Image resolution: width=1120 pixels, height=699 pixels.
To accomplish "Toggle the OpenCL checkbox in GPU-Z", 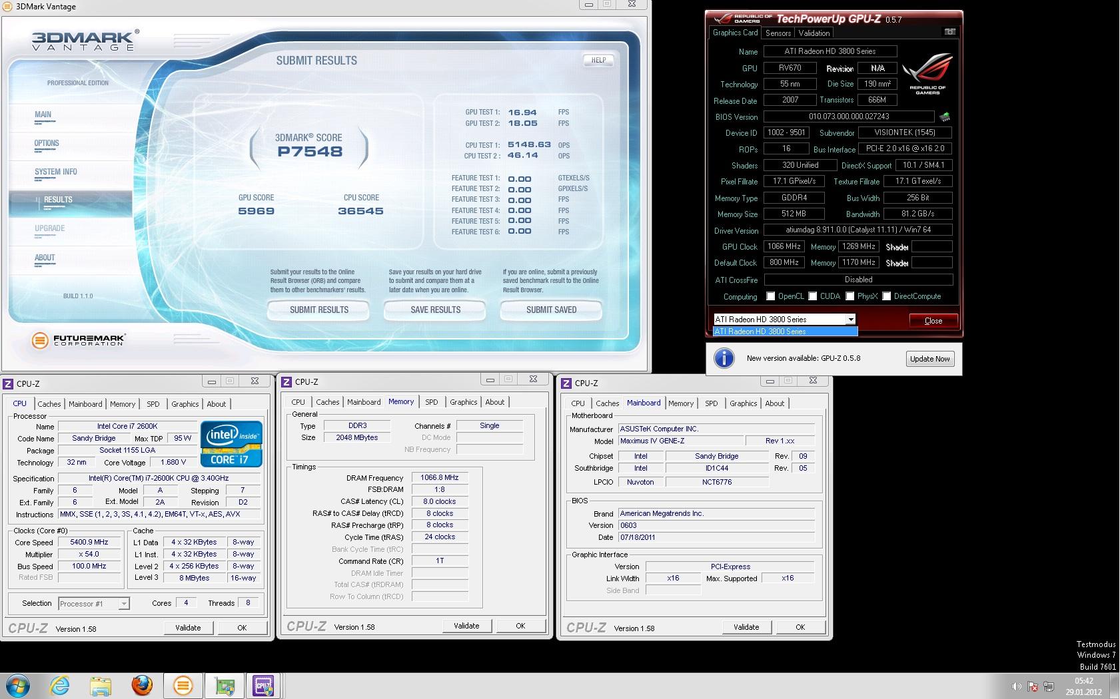I will pyautogui.click(x=770, y=296).
